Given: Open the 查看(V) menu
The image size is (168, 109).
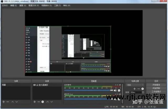Looking at the screenshot, I should (x=23, y=5).
